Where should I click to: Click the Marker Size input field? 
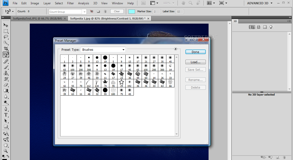pos(157,12)
